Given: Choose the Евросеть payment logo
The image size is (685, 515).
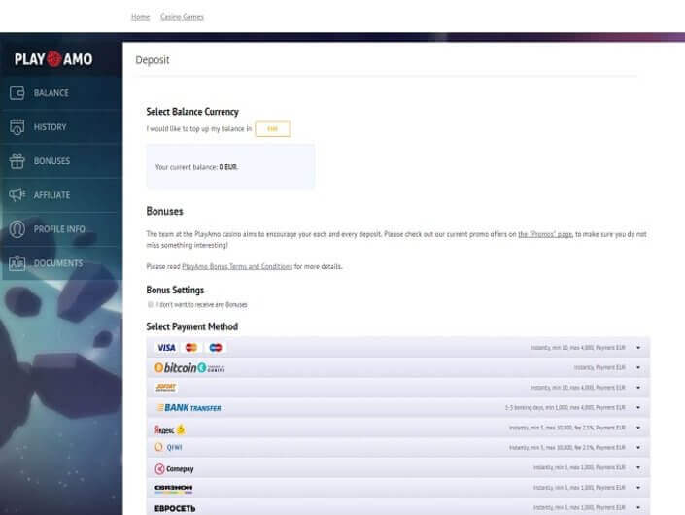Looking at the screenshot, I should [175, 508].
